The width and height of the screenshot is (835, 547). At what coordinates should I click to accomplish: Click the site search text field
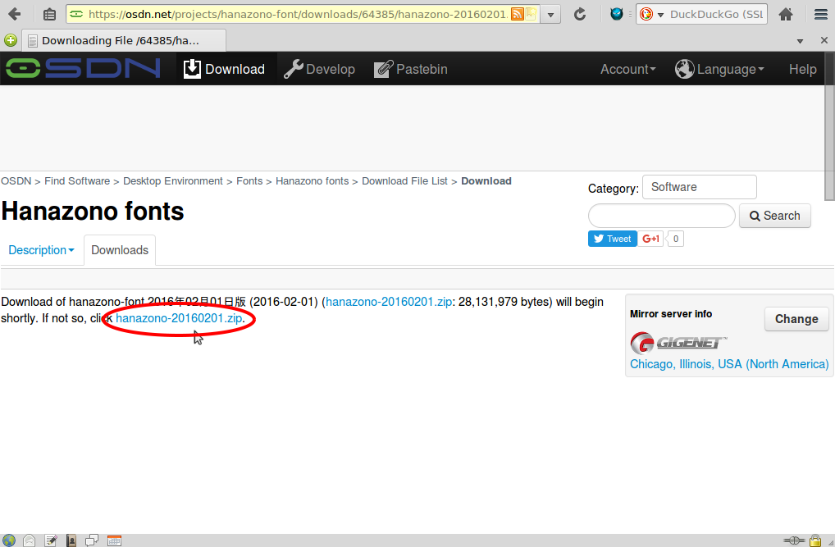pyautogui.click(x=661, y=216)
